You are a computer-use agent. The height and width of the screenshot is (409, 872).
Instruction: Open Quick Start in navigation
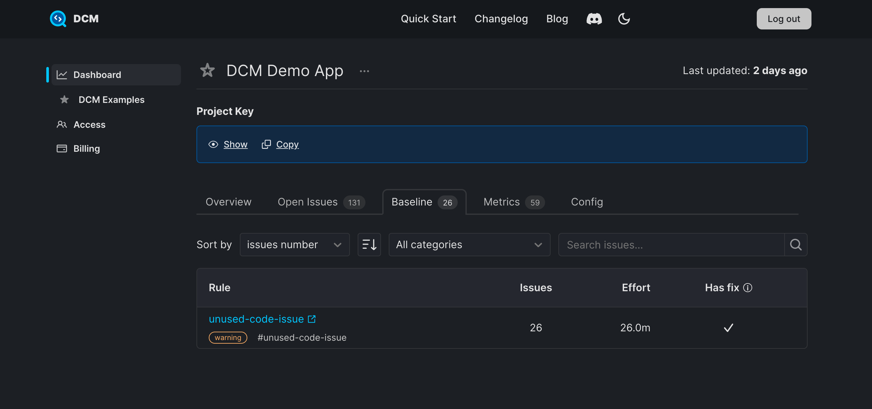point(428,19)
